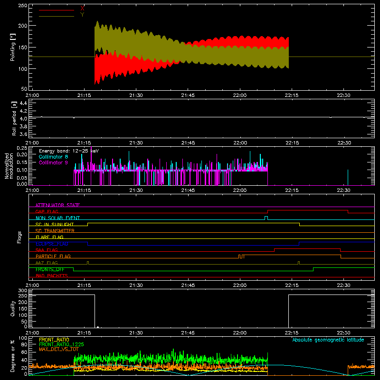Click the 80 tick label on Degrees axis
Viewport: 380px width, 380px height.
click(x=25, y=344)
